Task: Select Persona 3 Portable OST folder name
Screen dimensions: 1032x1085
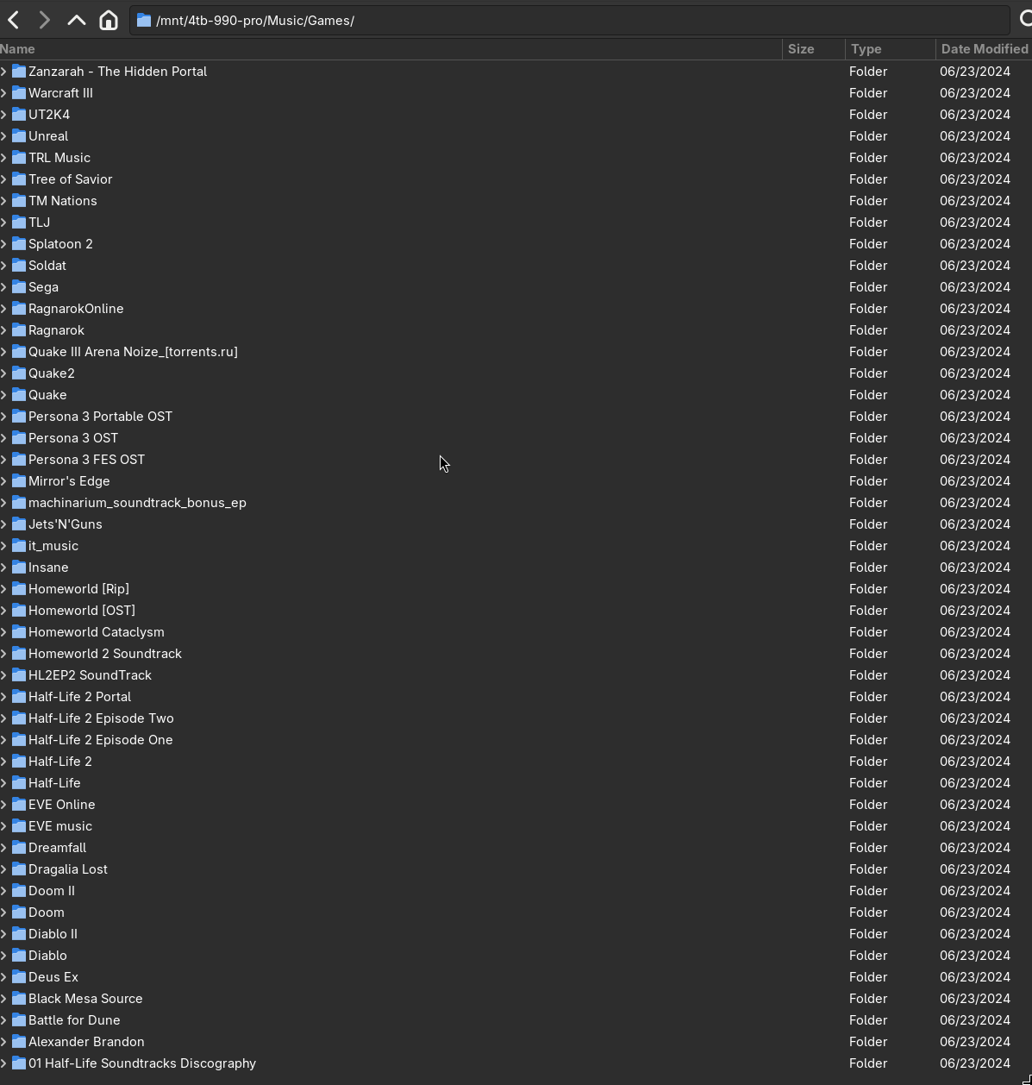Action: 100,417
